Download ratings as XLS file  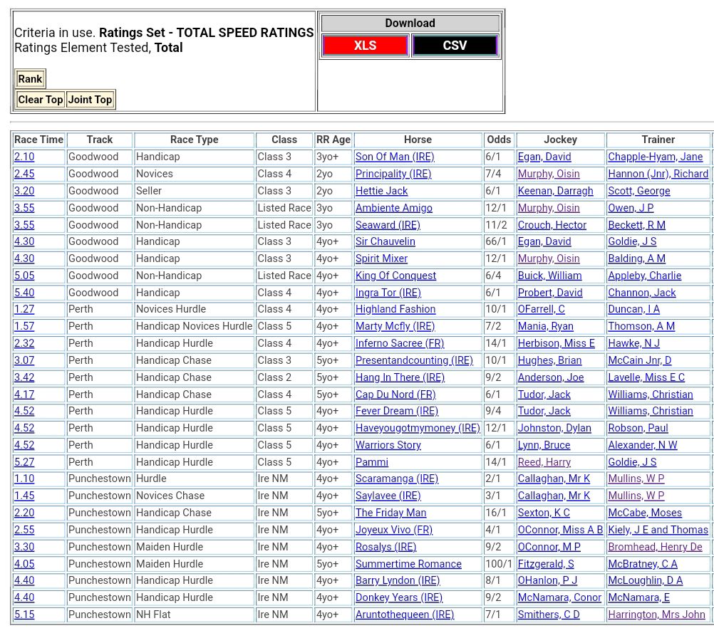coord(365,46)
